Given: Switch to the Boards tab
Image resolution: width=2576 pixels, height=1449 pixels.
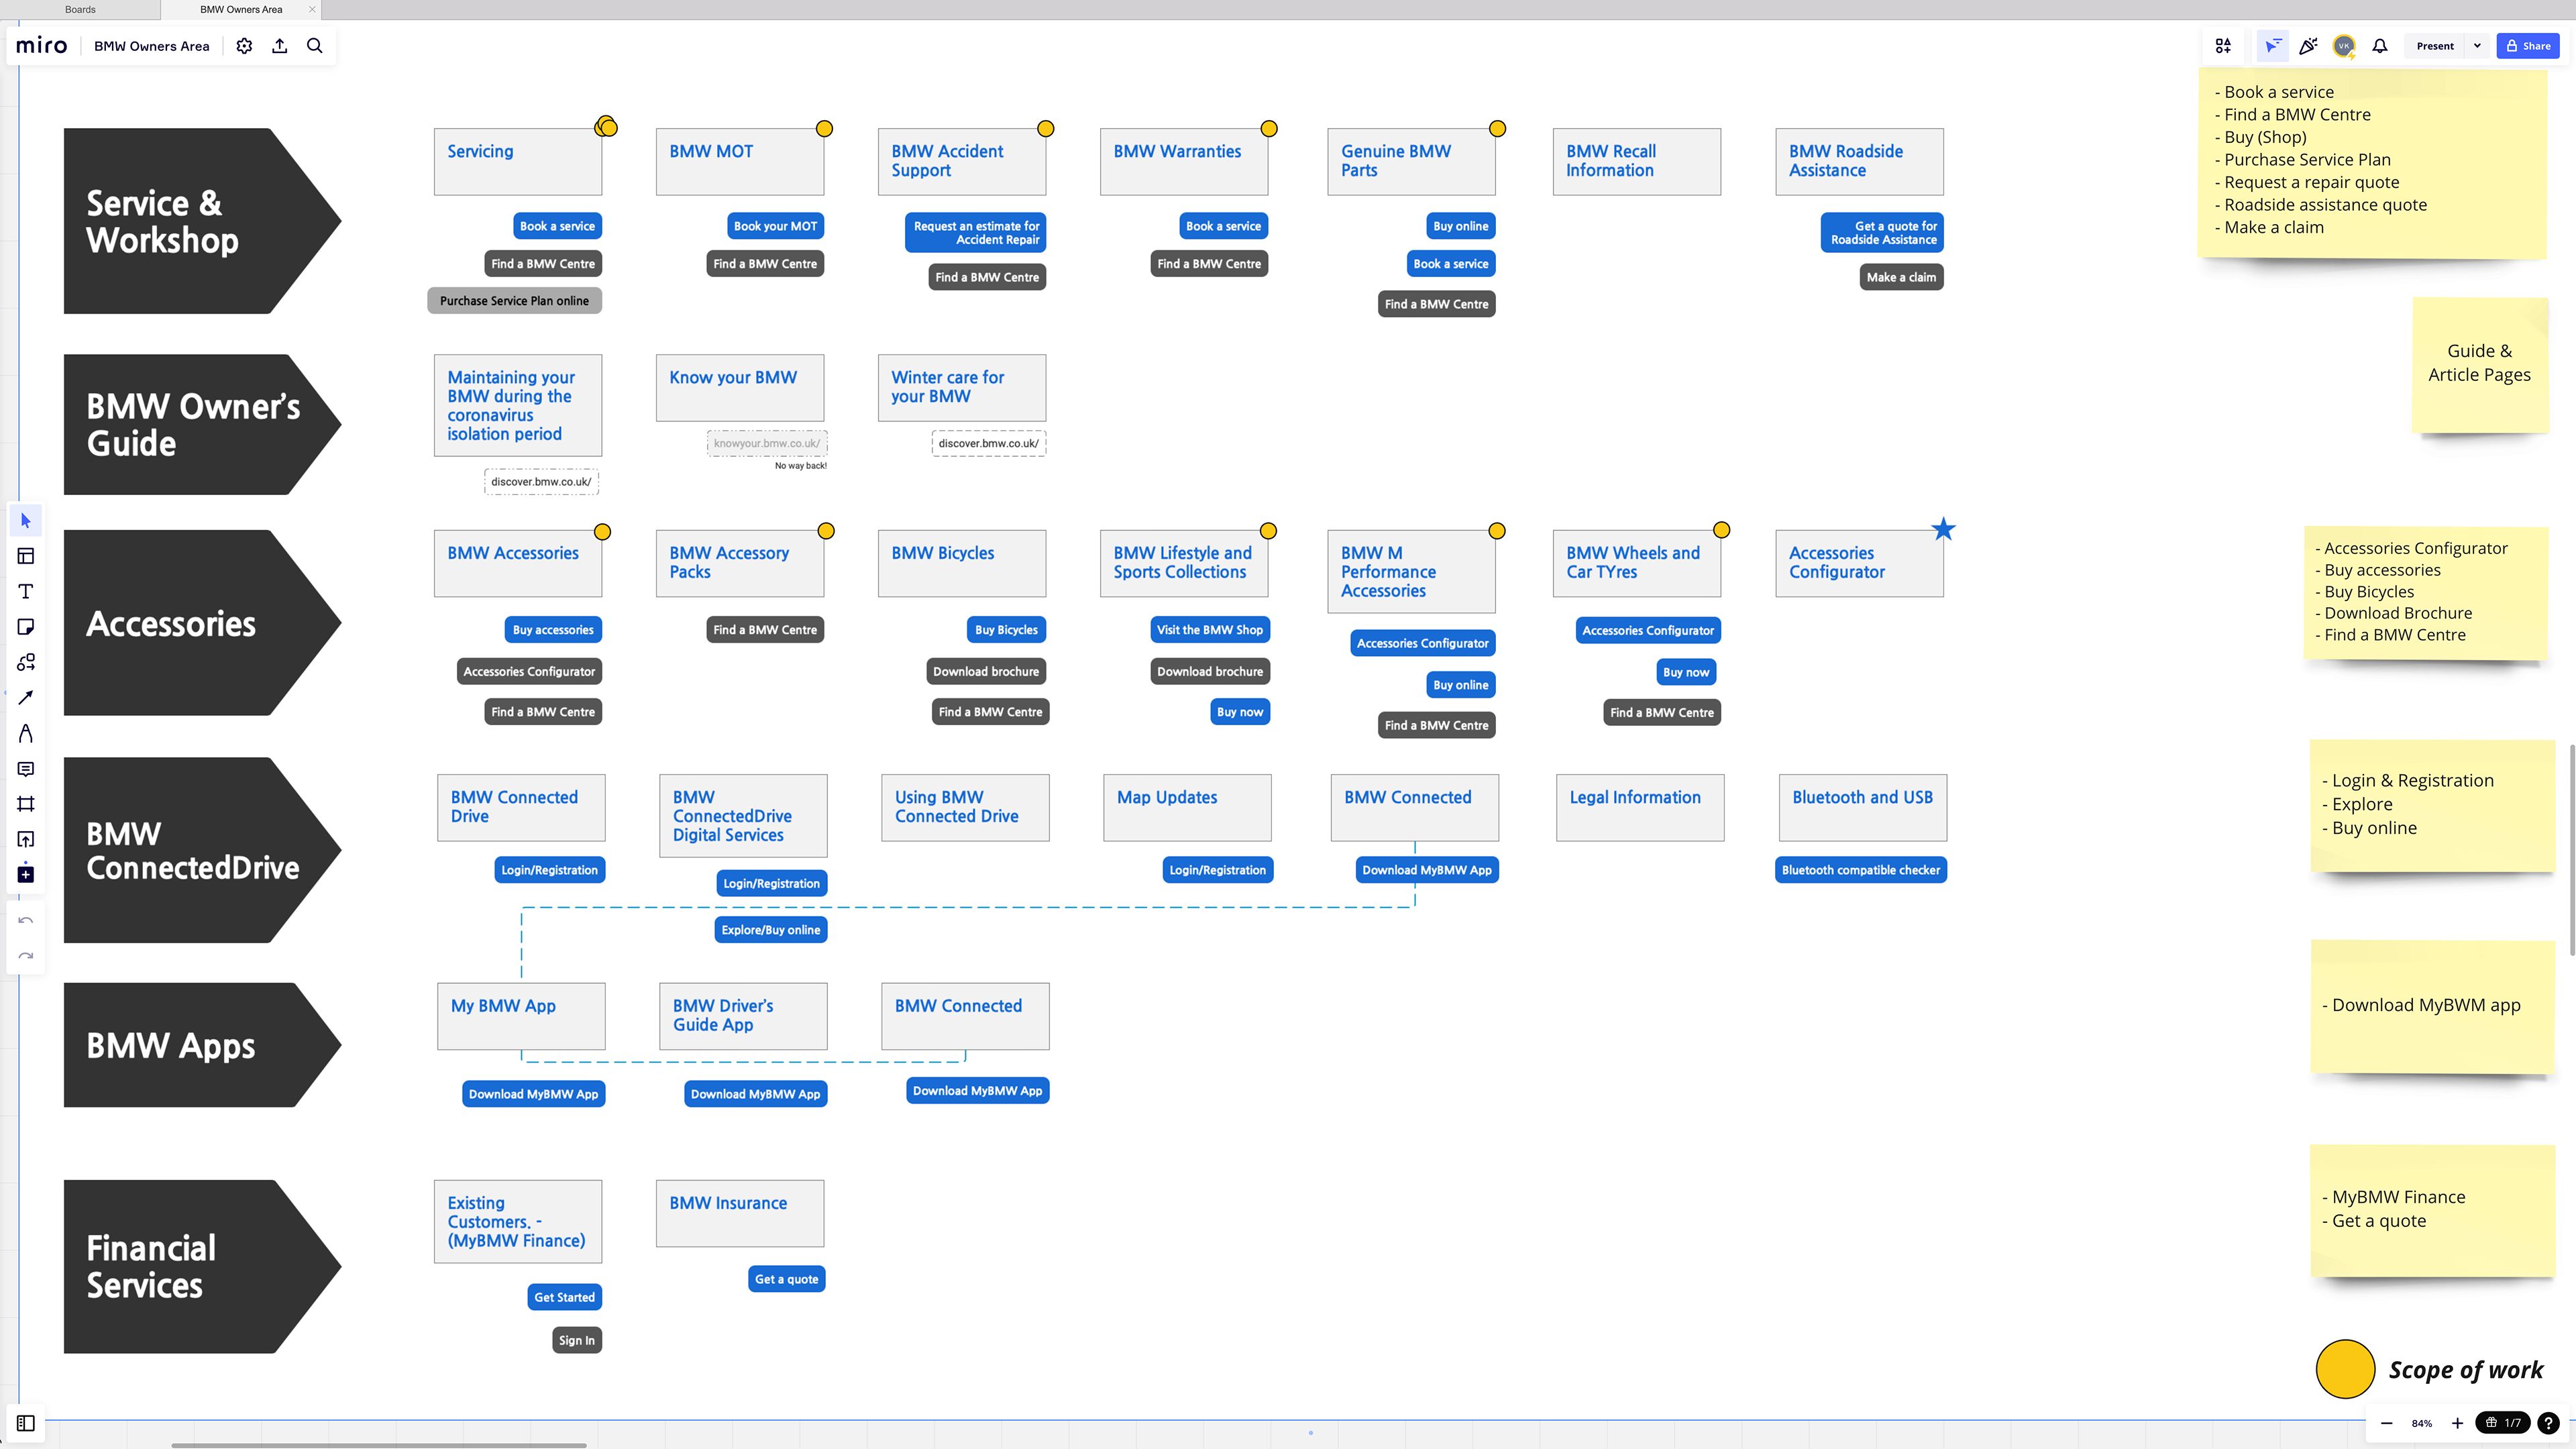Looking at the screenshot, I should tap(80, 10).
